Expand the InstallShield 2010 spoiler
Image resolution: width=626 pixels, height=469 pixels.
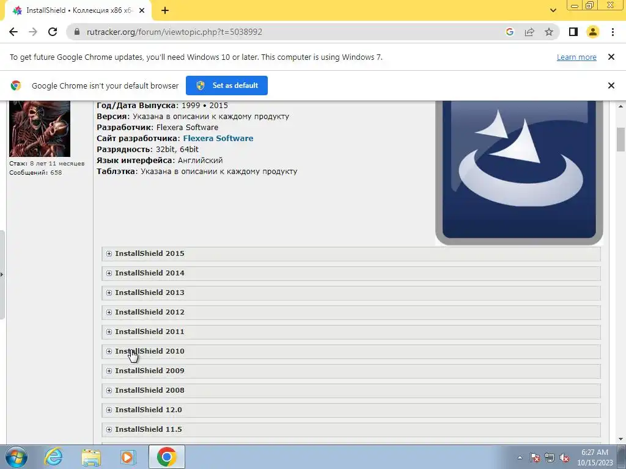coord(352,351)
